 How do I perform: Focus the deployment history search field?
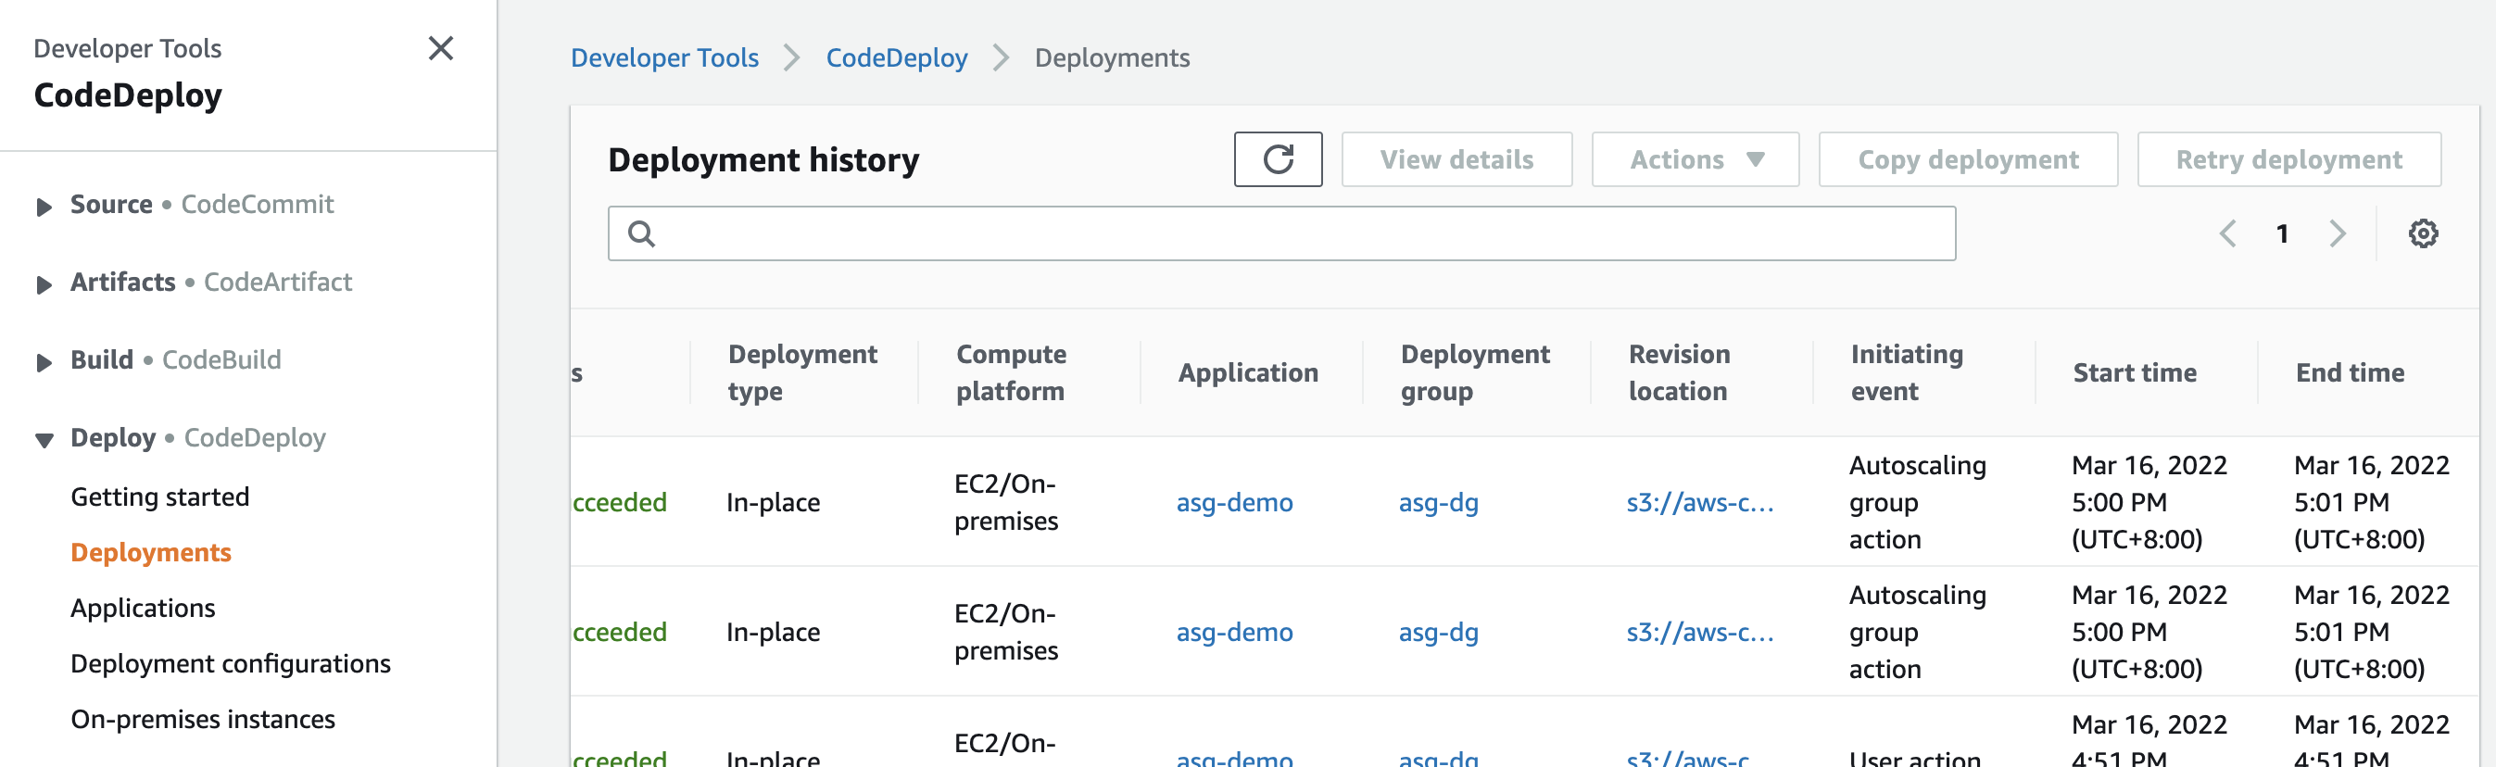point(1281,233)
